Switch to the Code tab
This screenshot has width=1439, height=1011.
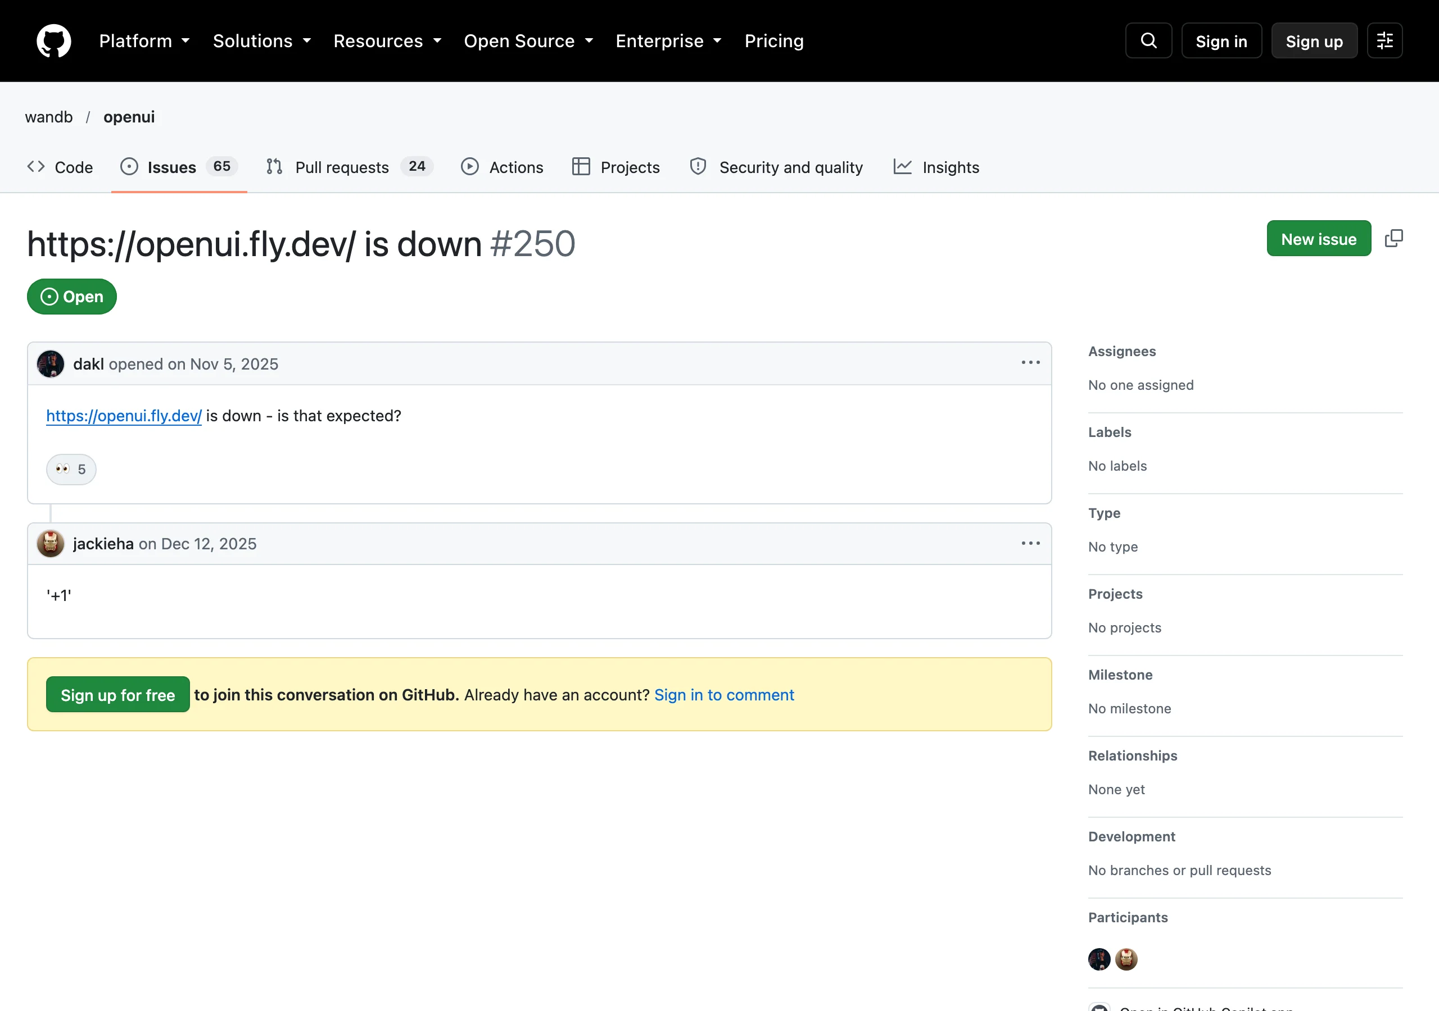[x=60, y=167]
